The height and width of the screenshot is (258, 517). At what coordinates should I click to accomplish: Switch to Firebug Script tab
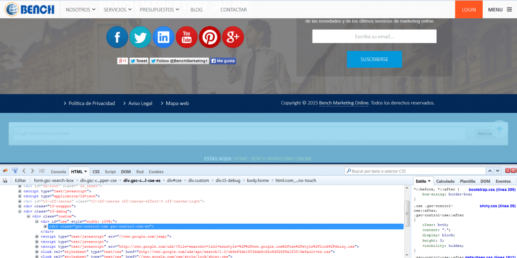click(110, 172)
